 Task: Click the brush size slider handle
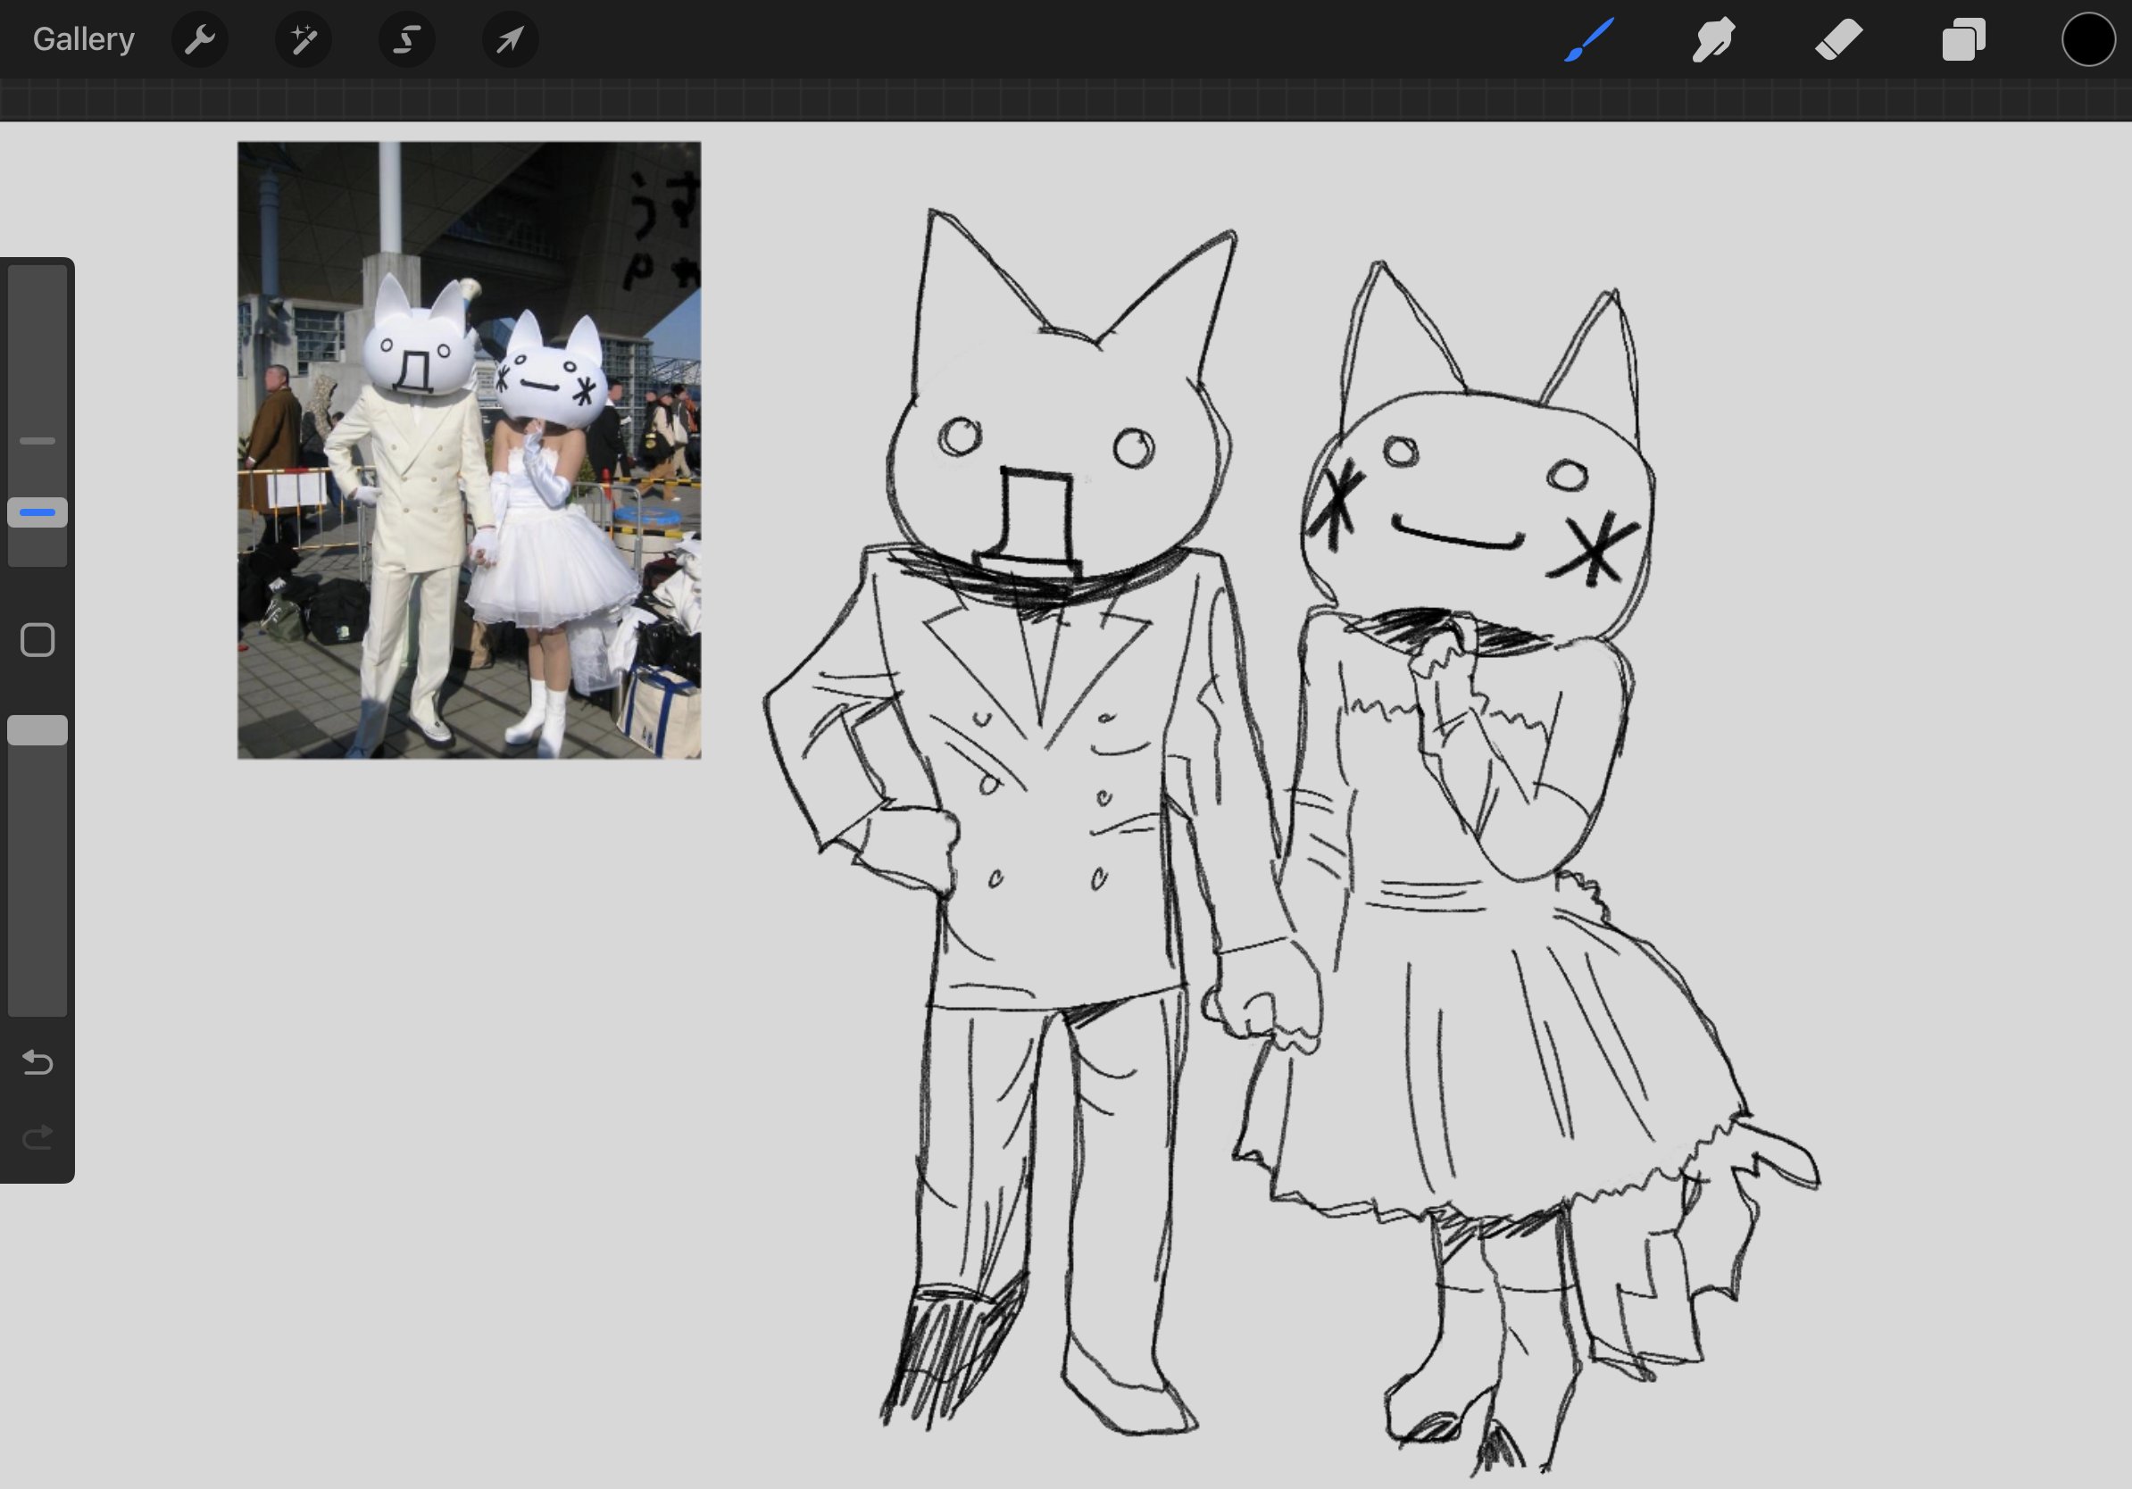click(37, 512)
